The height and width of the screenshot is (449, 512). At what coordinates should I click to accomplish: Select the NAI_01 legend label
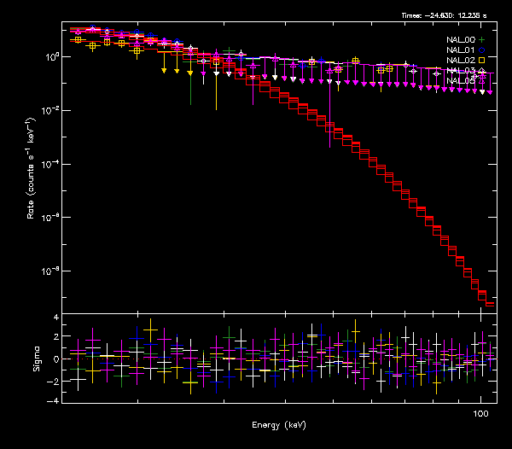pos(460,50)
